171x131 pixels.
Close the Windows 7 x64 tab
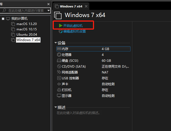(x=86, y=6)
